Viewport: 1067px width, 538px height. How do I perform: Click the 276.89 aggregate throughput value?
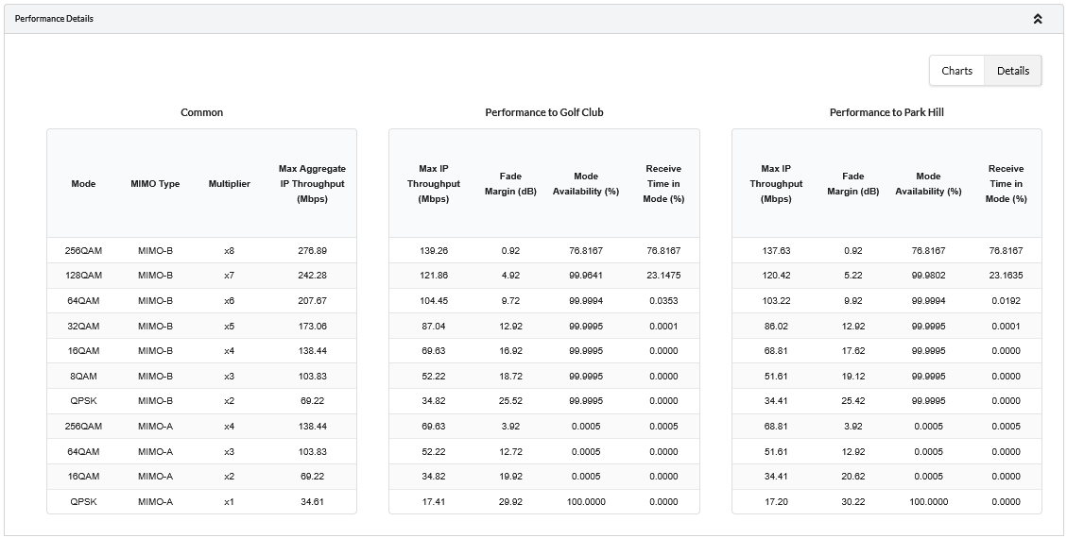(x=312, y=251)
